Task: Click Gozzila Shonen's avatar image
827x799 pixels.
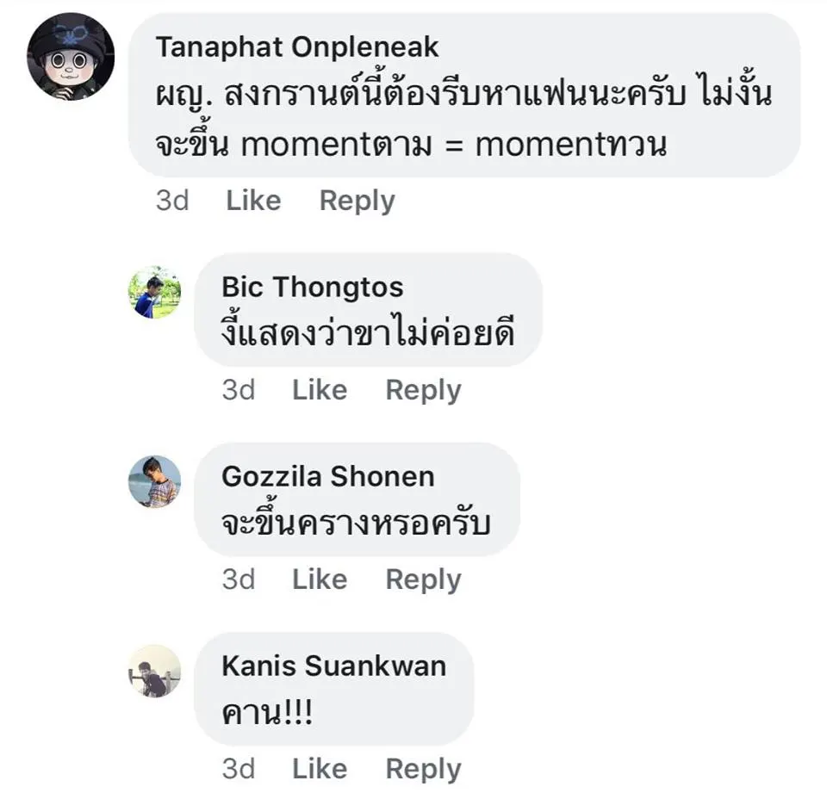Action: (155, 482)
